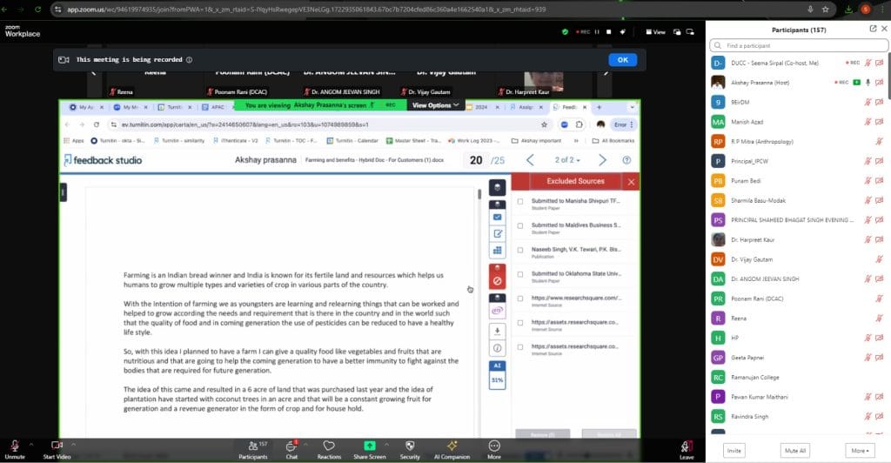Open the Security options
The image size is (891, 463).
pyautogui.click(x=410, y=446)
